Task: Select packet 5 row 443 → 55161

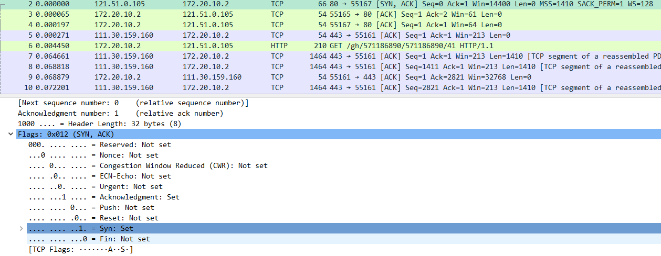Action: click(330, 35)
